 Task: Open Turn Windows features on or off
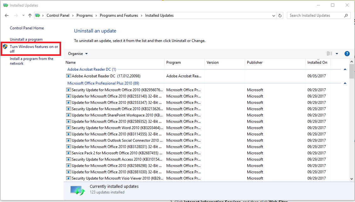pos(34,49)
